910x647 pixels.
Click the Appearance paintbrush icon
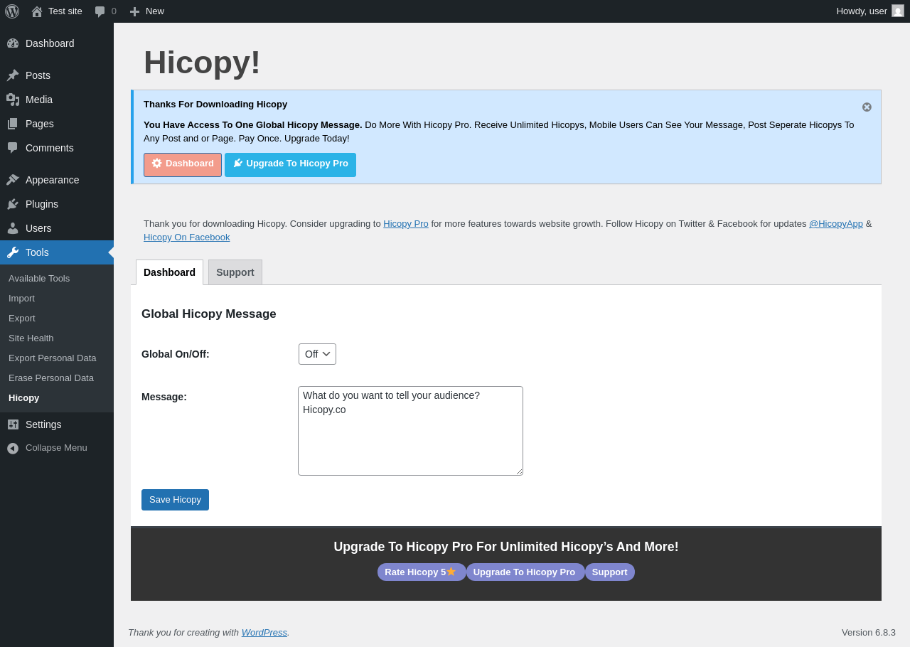[x=13, y=180]
